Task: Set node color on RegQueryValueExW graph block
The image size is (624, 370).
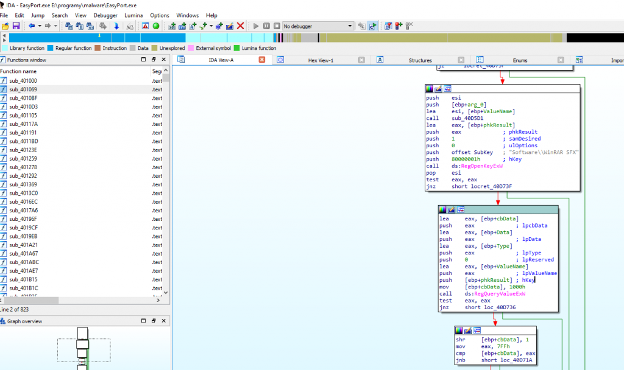Action: tap(442, 210)
